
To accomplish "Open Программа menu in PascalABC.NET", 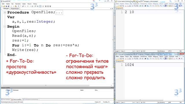I will (x=18, y=4).
